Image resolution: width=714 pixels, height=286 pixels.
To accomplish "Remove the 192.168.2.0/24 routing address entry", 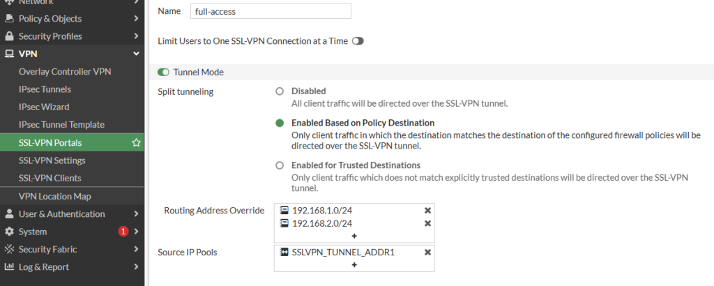I will (427, 223).
